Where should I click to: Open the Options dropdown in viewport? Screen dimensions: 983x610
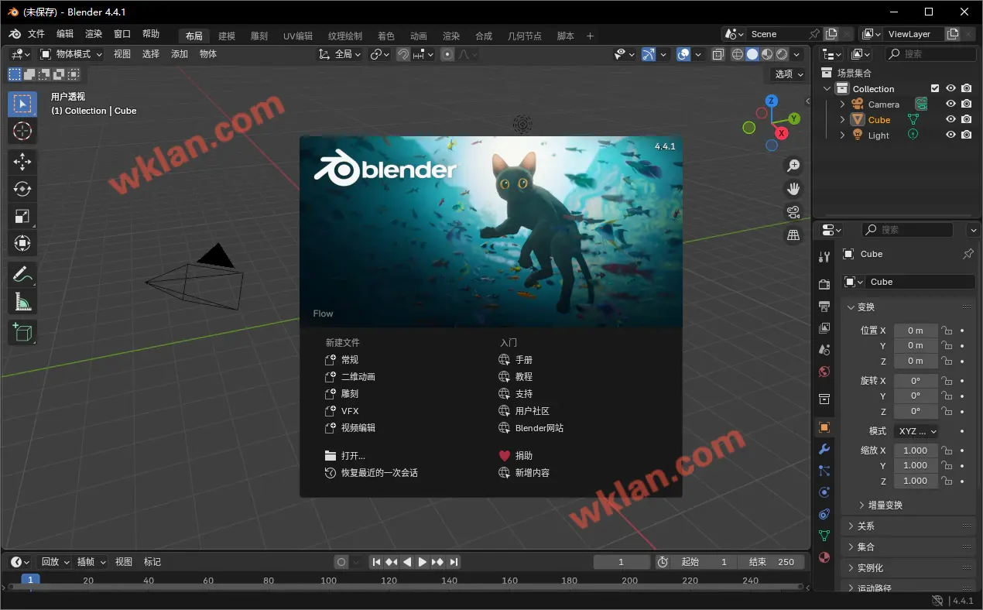[x=789, y=74]
